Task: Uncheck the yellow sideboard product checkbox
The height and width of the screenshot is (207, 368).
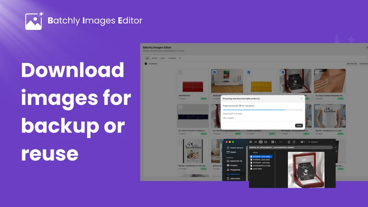Action: 249,72
